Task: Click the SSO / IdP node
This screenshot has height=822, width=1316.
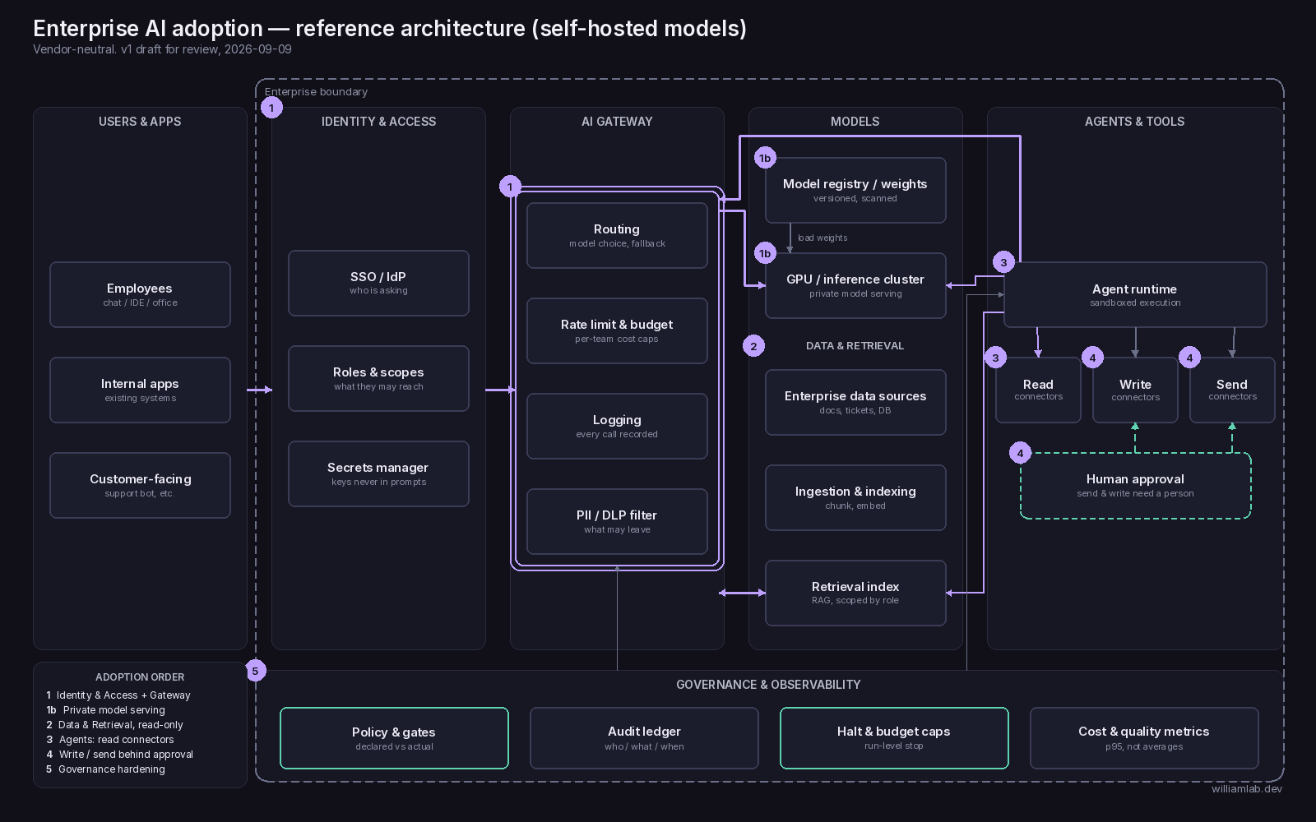Action: pyautogui.click(x=378, y=283)
